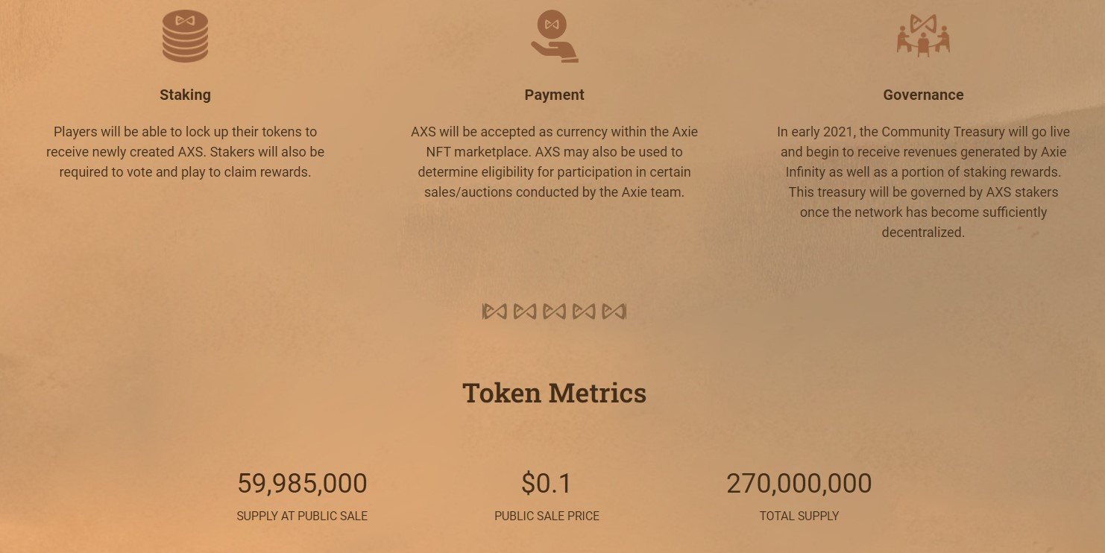
Task: Click the Total Supply label
Action: (x=799, y=516)
